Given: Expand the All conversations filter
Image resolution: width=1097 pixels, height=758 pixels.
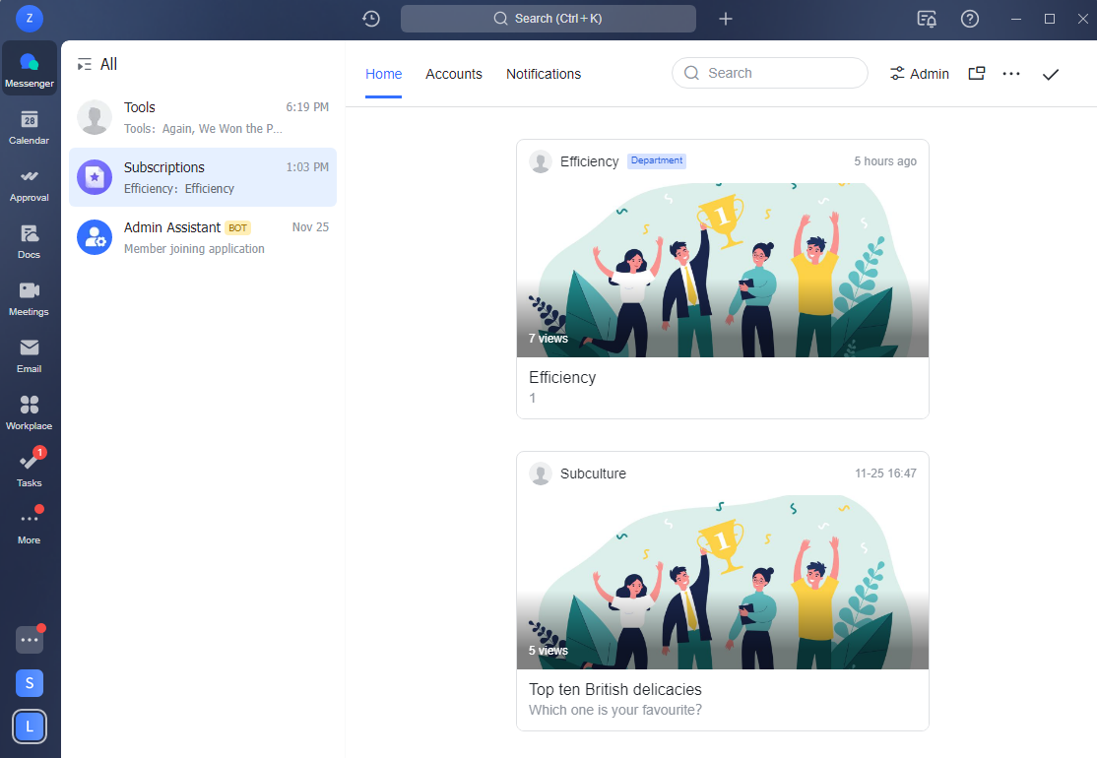Looking at the screenshot, I should pyautogui.click(x=97, y=64).
